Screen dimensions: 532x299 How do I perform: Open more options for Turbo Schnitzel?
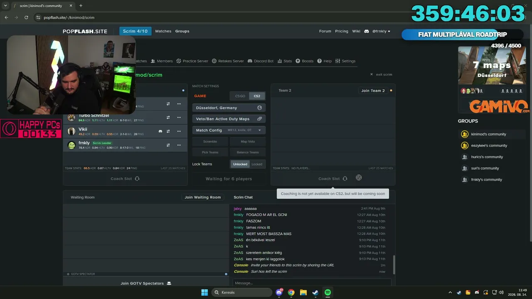pos(179,117)
